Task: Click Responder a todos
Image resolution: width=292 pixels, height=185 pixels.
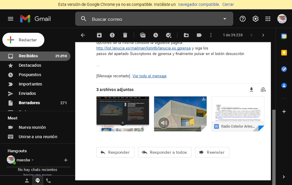Action: coord(165,152)
